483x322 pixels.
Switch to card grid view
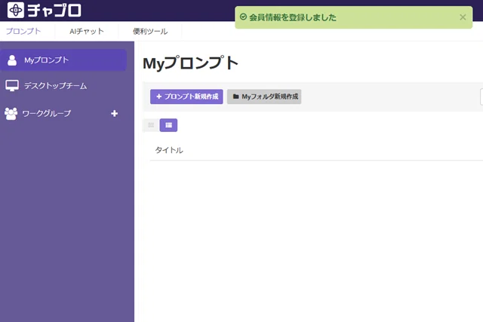click(x=151, y=125)
